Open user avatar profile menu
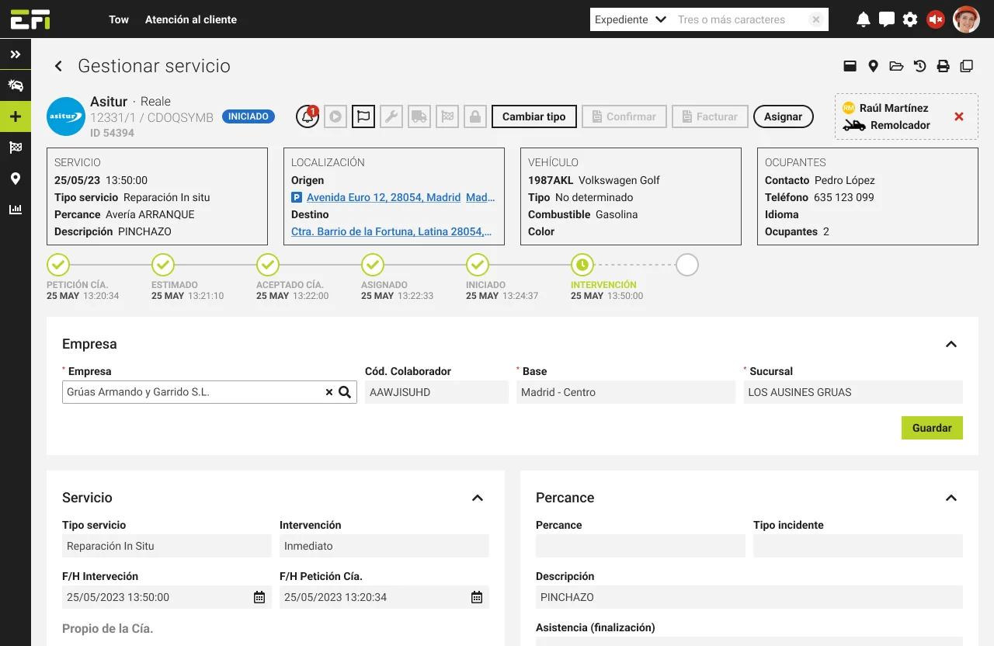The image size is (994, 646). pyautogui.click(x=967, y=19)
